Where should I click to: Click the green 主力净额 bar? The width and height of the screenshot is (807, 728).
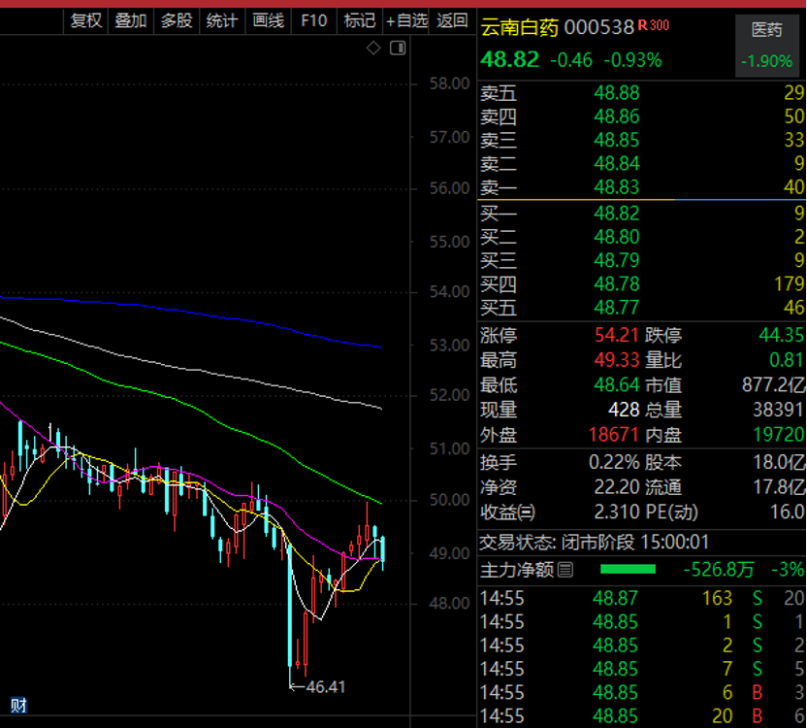628,570
